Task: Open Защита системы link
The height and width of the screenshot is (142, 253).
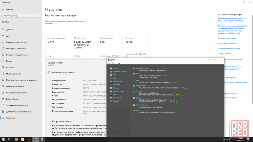Action: pos(225,54)
